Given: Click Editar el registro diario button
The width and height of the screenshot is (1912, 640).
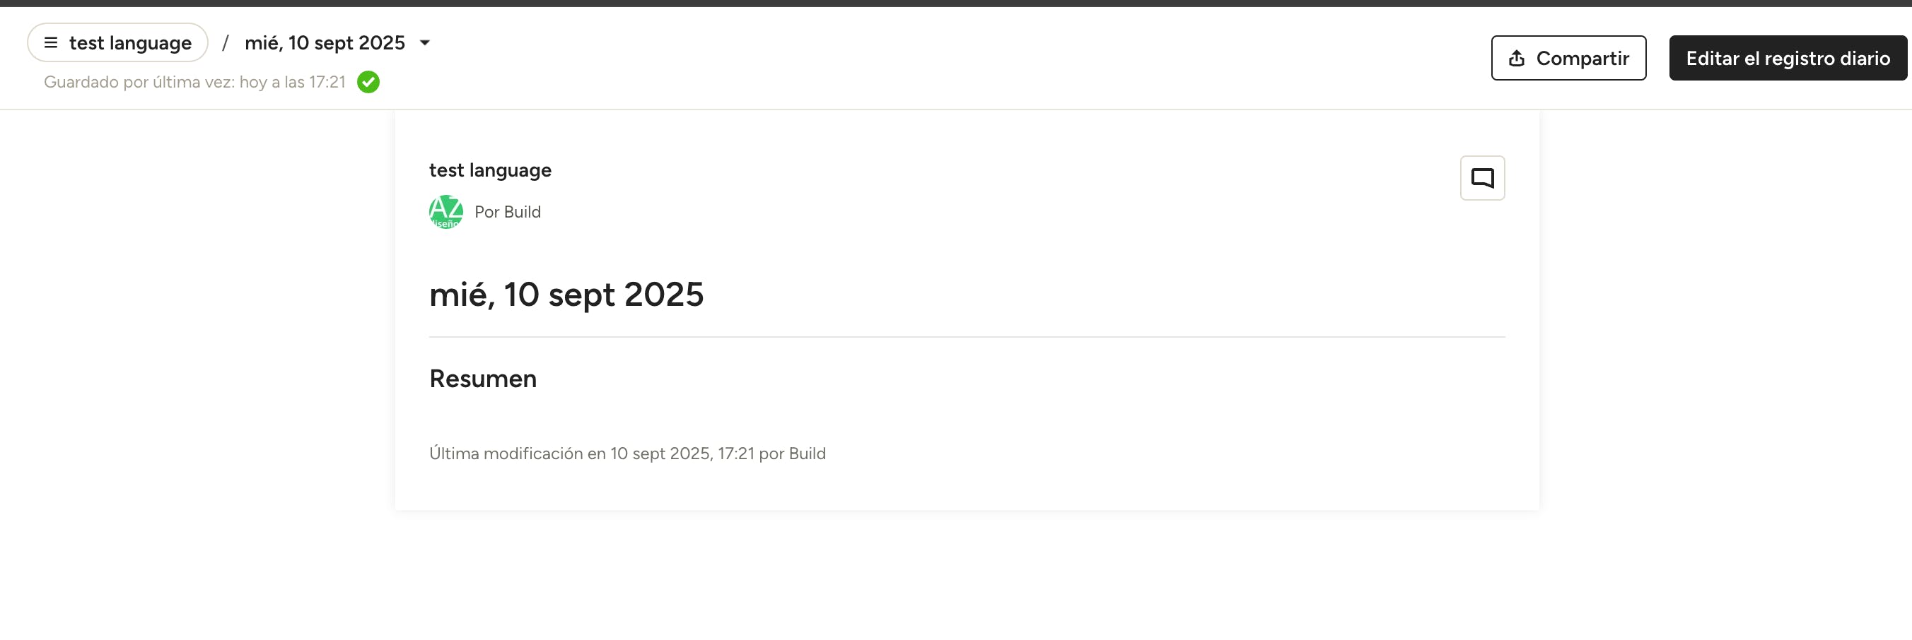Looking at the screenshot, I should [x=1788, y=59].
